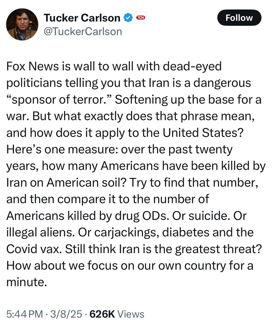
Task: Open Tucker Carlson's profile picture
Action: click(x=22, y=24)
